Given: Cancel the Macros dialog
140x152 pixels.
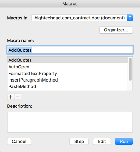Looking at the screenshot, I should click(19, 141).
